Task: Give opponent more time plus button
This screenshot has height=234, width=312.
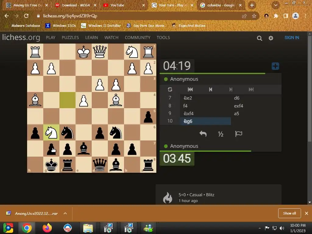Action: coord(275,66)
